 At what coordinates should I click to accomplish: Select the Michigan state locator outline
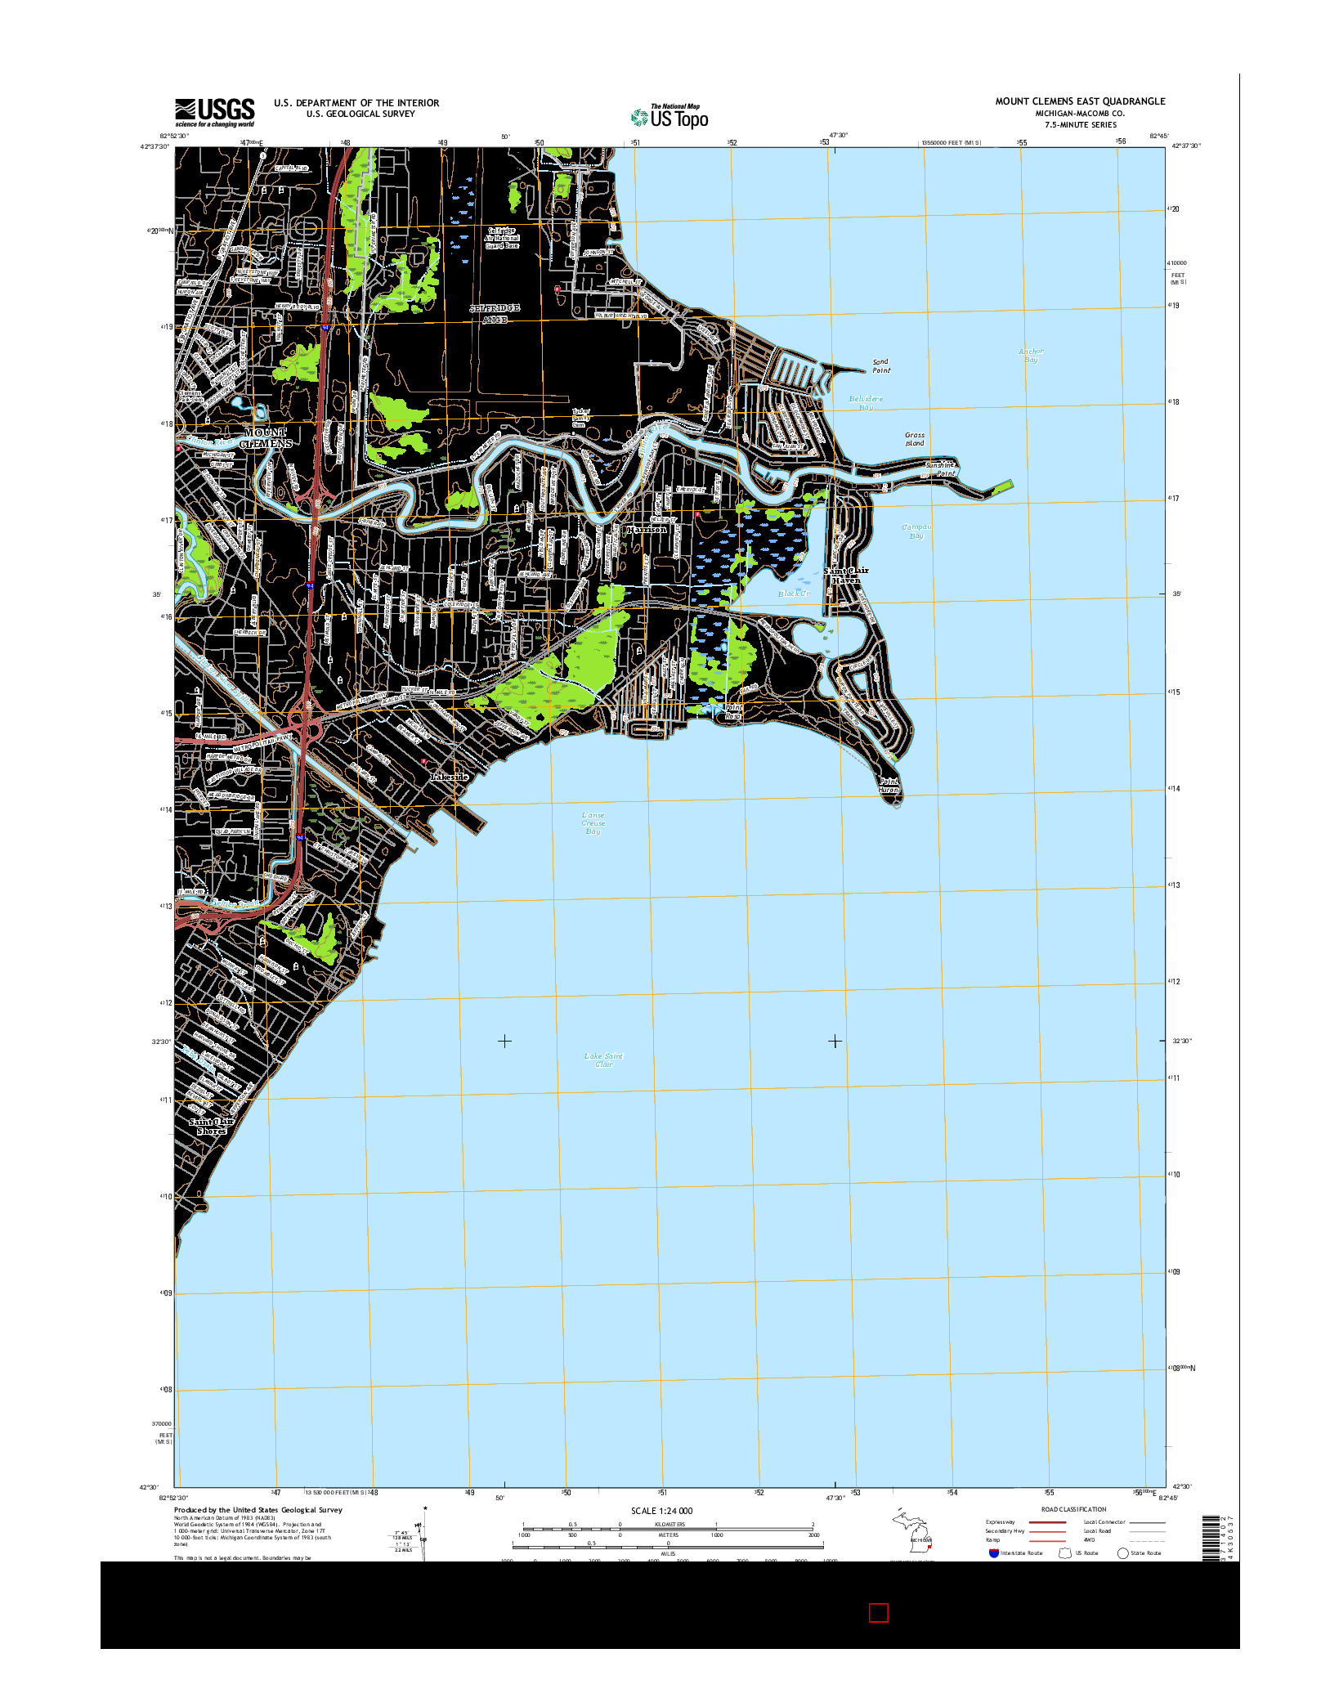tap(911, 1530)
